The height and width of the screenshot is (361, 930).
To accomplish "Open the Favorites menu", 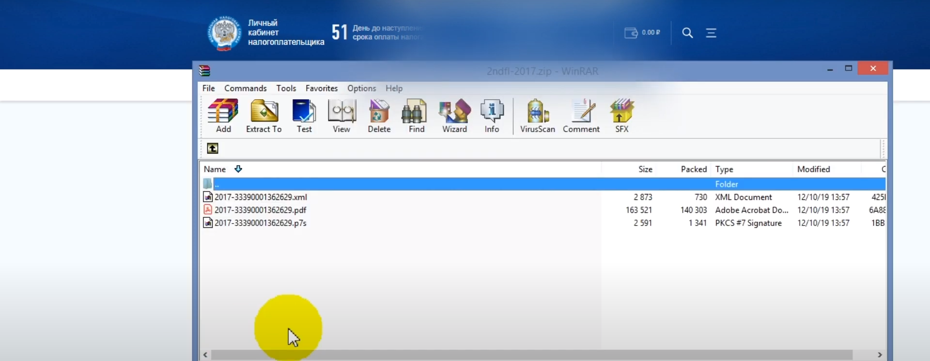I will [x=321, y=88].
